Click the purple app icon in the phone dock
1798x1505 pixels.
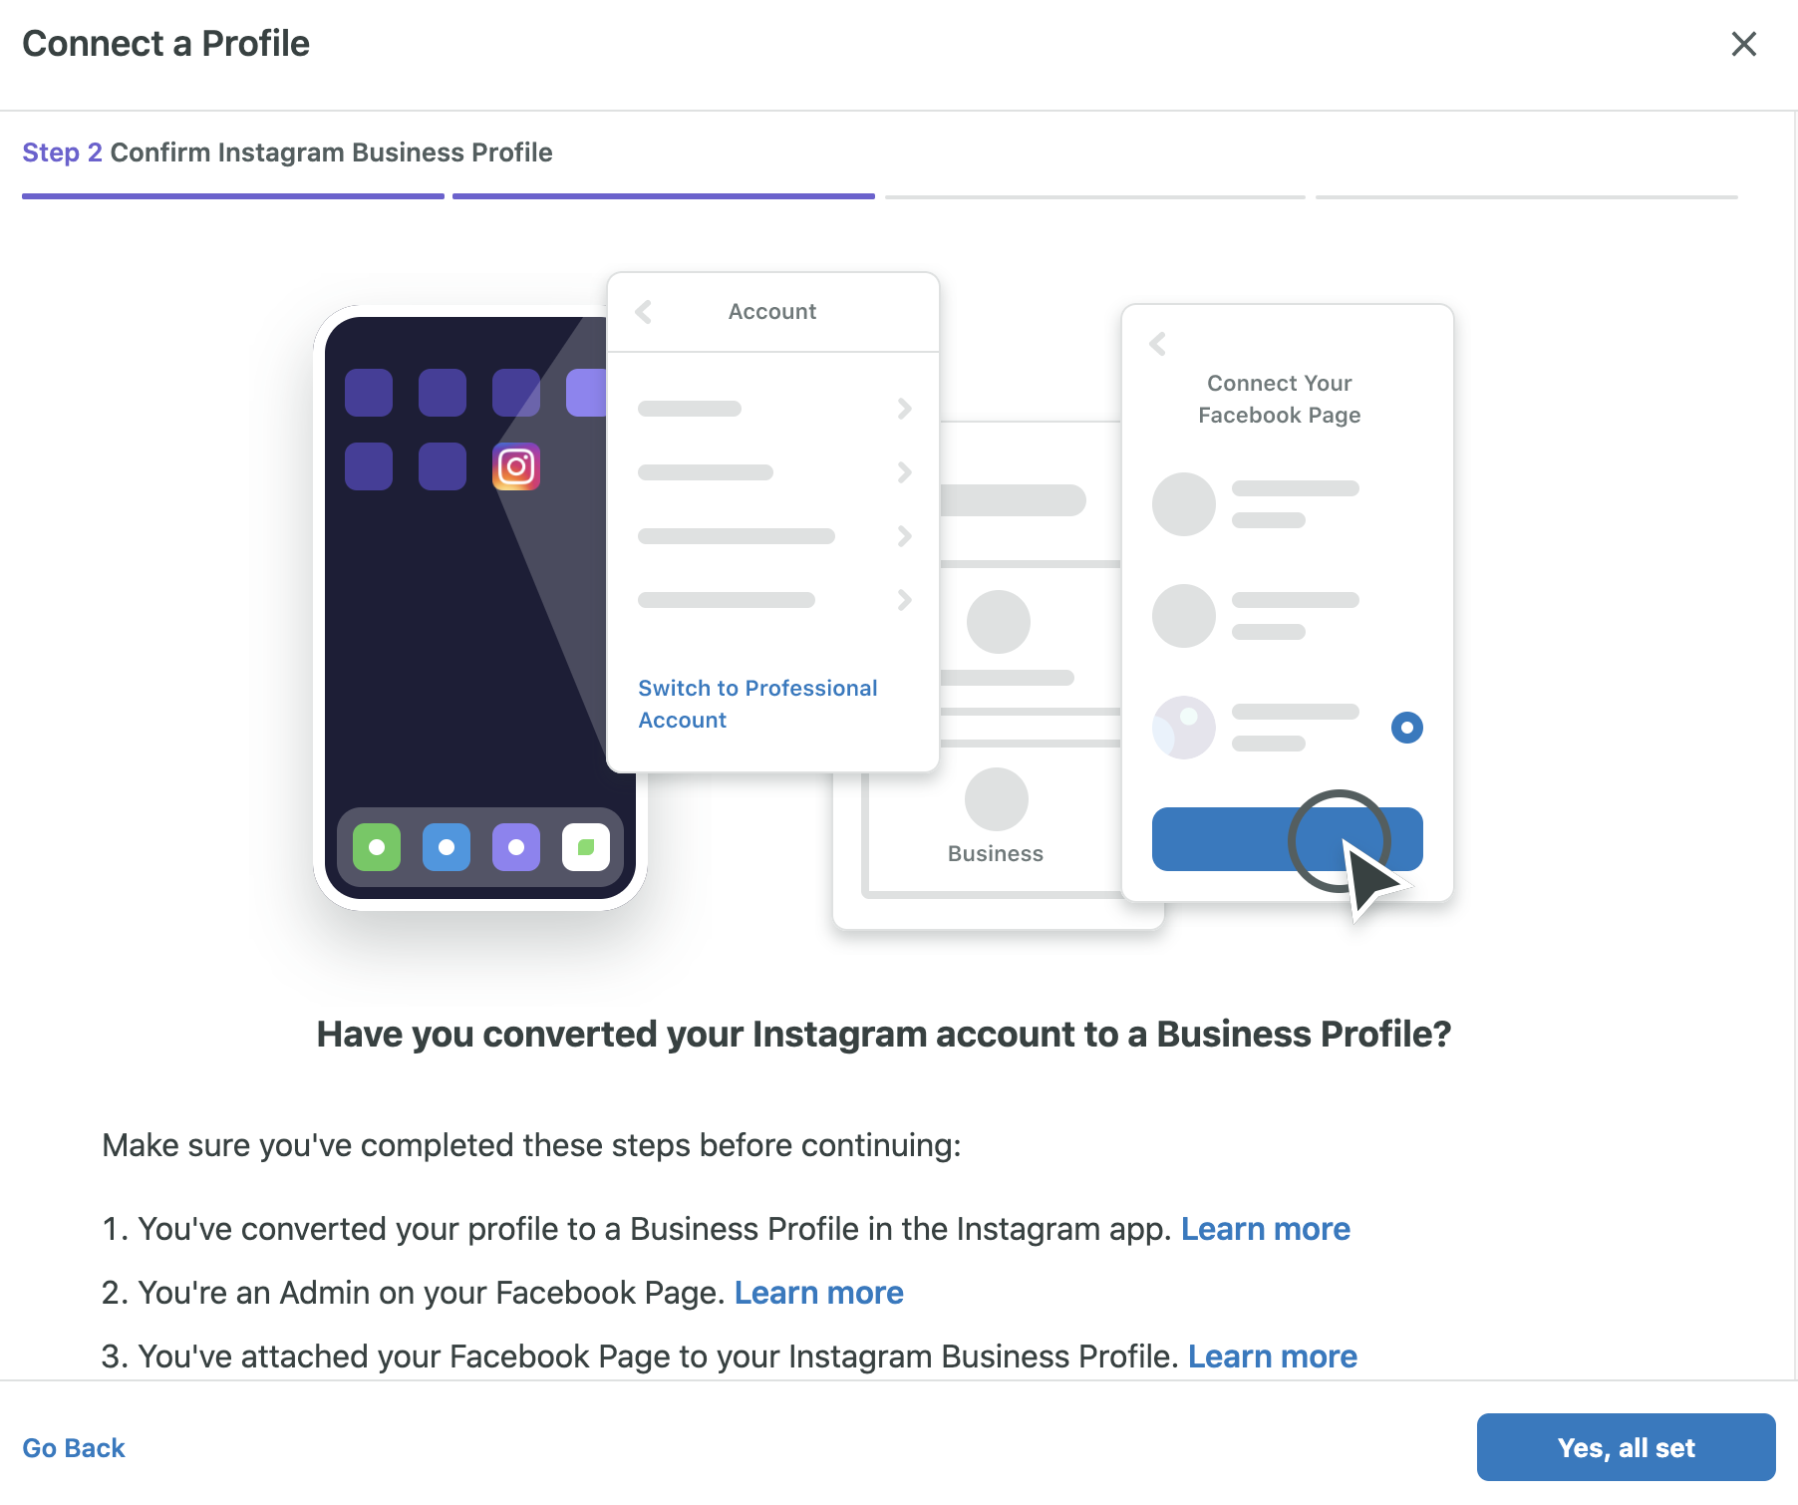click(515, 847)
